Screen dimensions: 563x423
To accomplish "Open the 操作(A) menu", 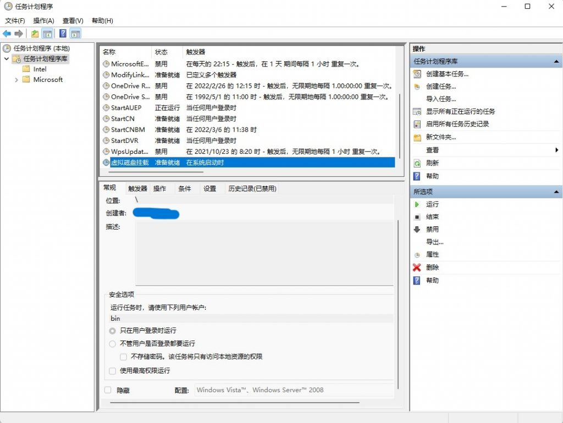I will tap(43, 21).
